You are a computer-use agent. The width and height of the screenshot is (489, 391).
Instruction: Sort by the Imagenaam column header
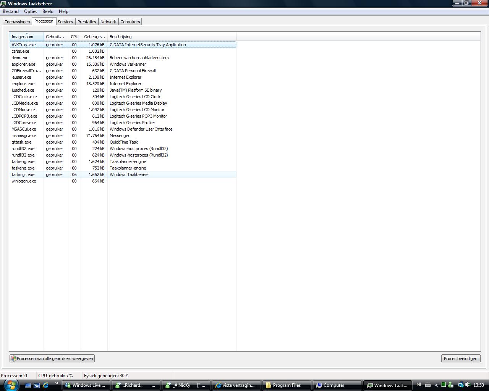pyautogui.click(x=26, y=37)
